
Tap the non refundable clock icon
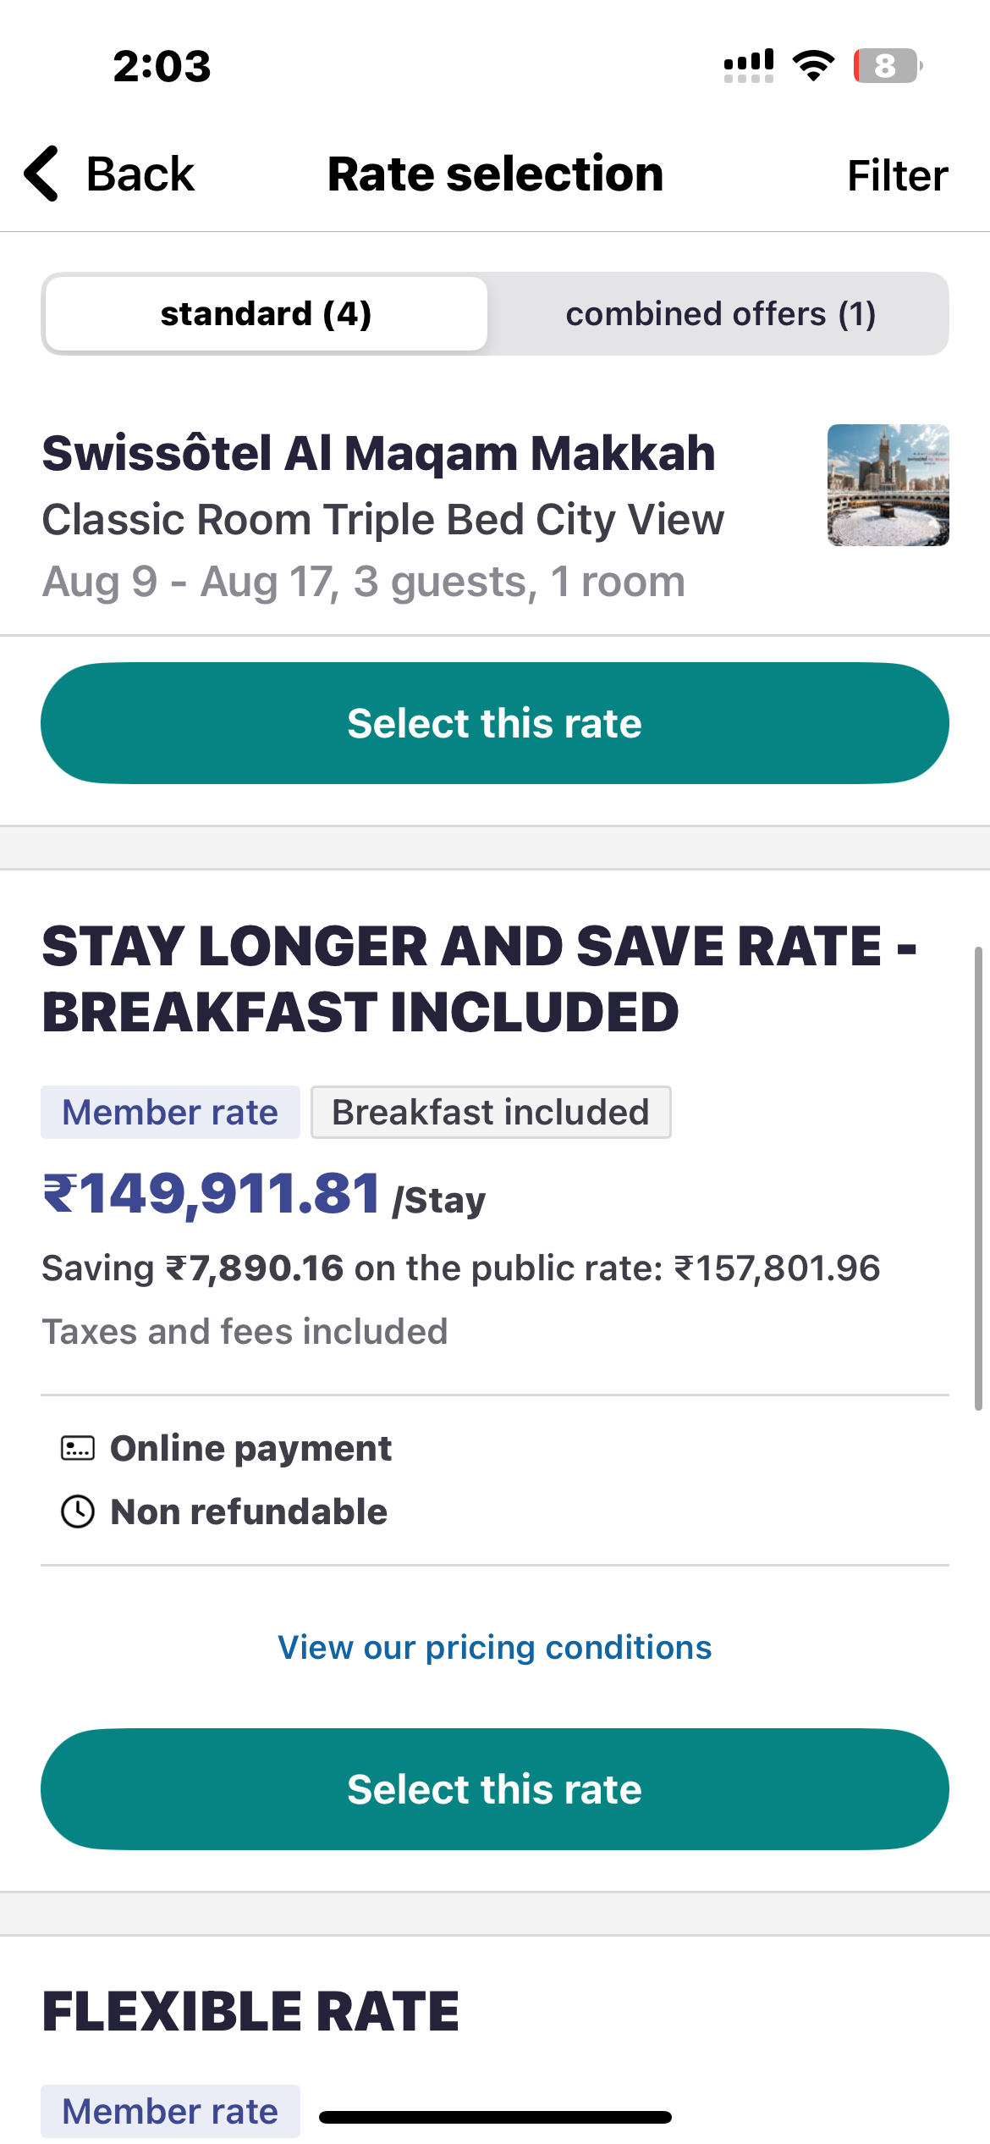click(78, 1511)
